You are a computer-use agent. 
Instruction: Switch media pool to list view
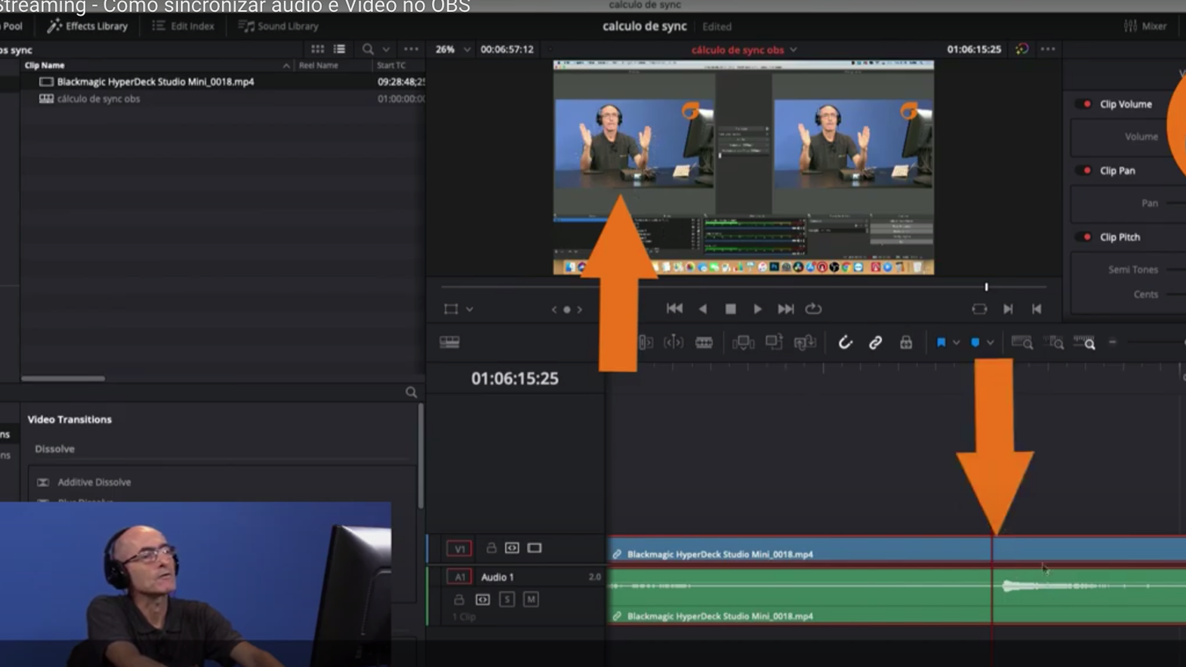point(339,49)
